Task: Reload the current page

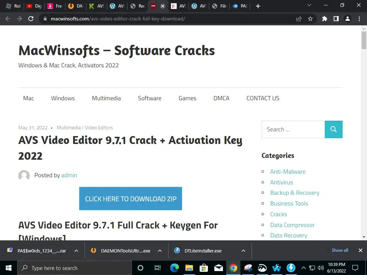Action: 31,19
